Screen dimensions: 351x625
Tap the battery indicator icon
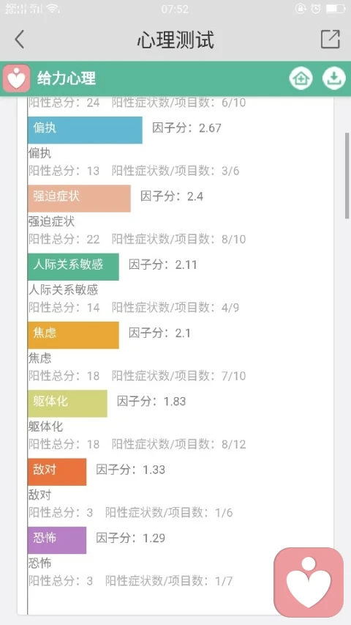pyautogui.click(x=336, y=8)
